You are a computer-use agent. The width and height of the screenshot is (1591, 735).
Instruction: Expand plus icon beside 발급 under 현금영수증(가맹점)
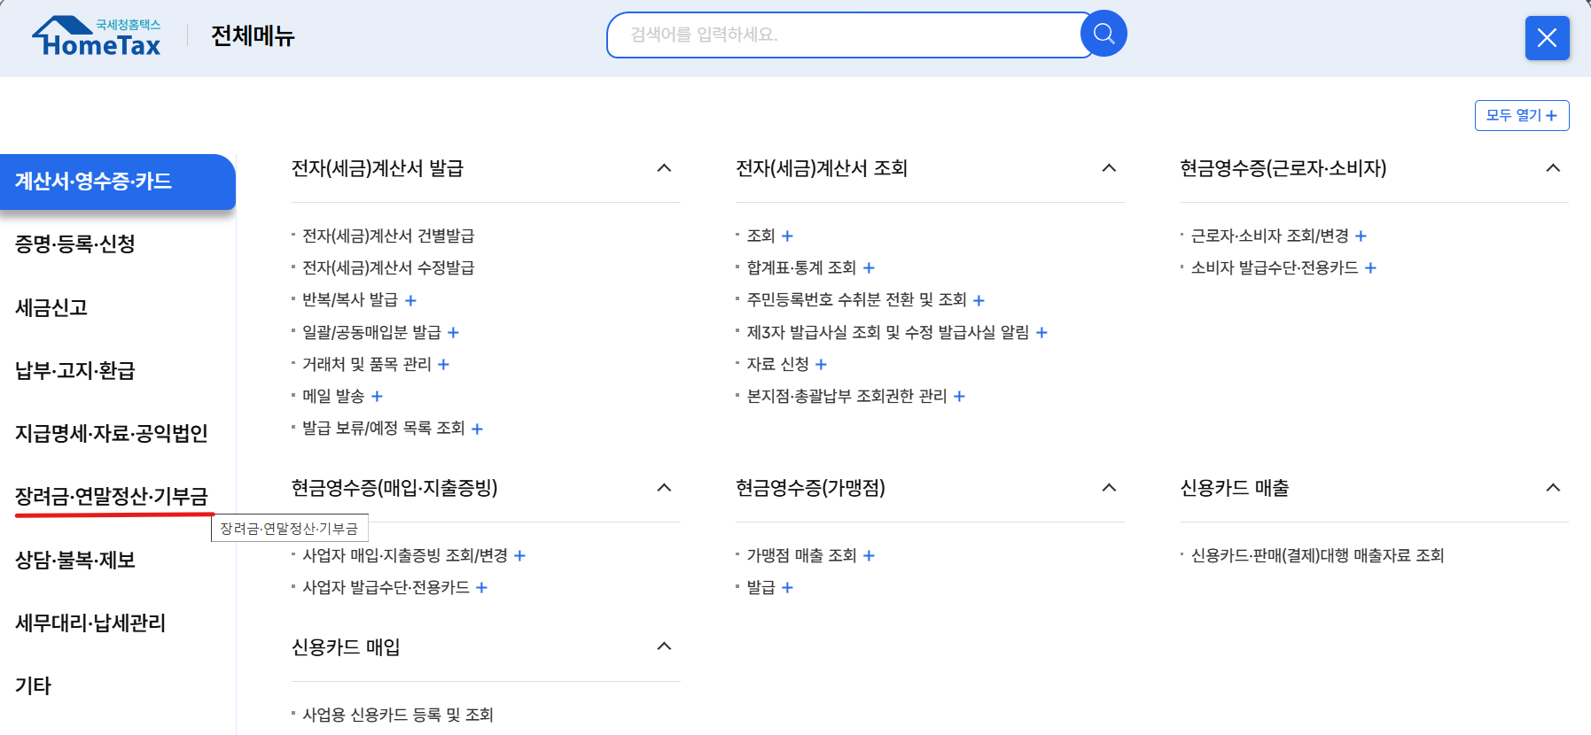(787, 588)
